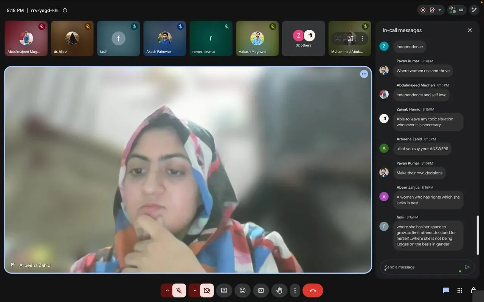Viewport: 484px width, 302px height.
Task: Click message "Independence and self love"
Action: 421,95
